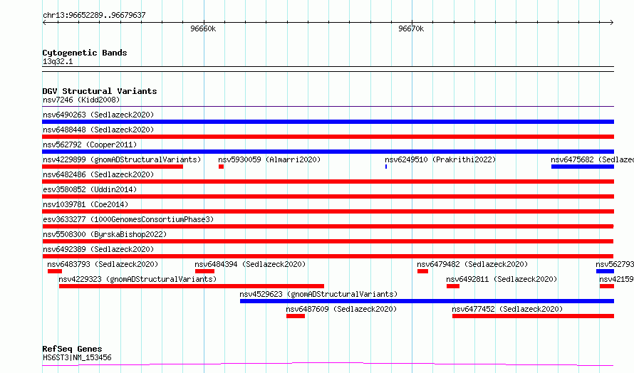Click the left arrow end of the ruler
The image size is (634, 373).
pyautogui.click(x=44, y=22)
